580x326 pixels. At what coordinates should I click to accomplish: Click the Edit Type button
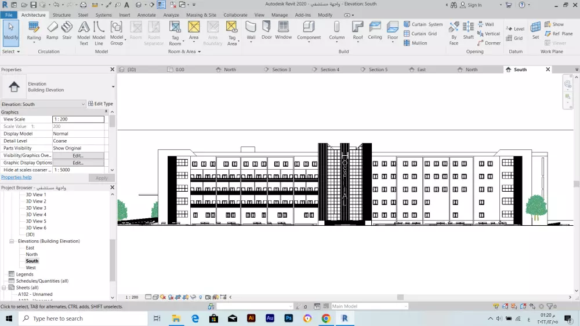tap(100, 104)
